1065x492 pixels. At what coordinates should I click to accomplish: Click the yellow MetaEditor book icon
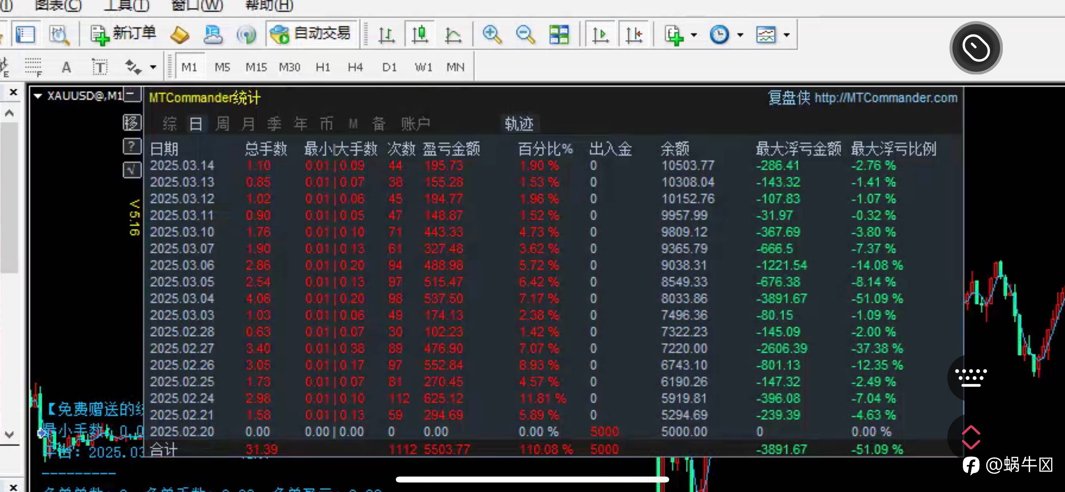pyautogui.click(x=179, y=34)
